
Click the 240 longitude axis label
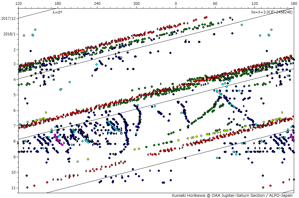pyautogui.click(x=97, y=3)
